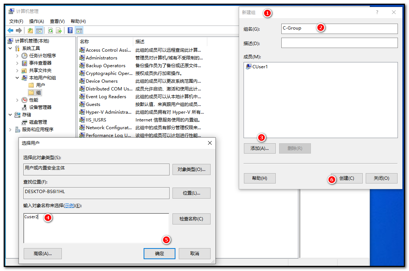The width and height of the screenshot is (409, 271).
Task: Toggle the Show/Hide Console Tree icon
Action: click(x=39, y=30)
